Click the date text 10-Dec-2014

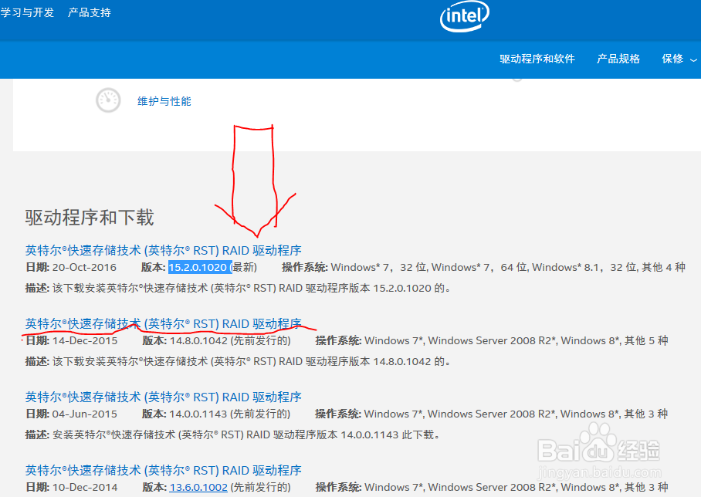pyautogui.click(x=85, y=487)
